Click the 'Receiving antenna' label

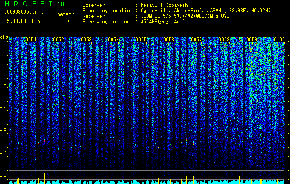click(x=106, y=22)
